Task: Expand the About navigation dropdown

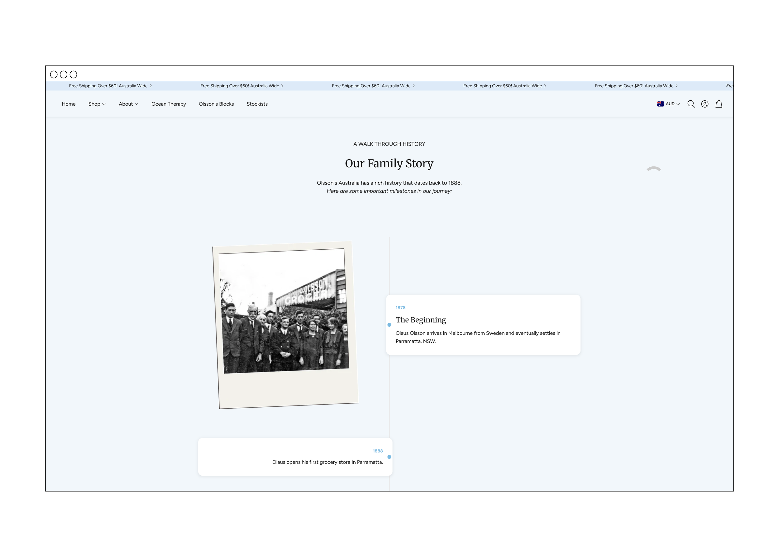Action: [128, 104]
